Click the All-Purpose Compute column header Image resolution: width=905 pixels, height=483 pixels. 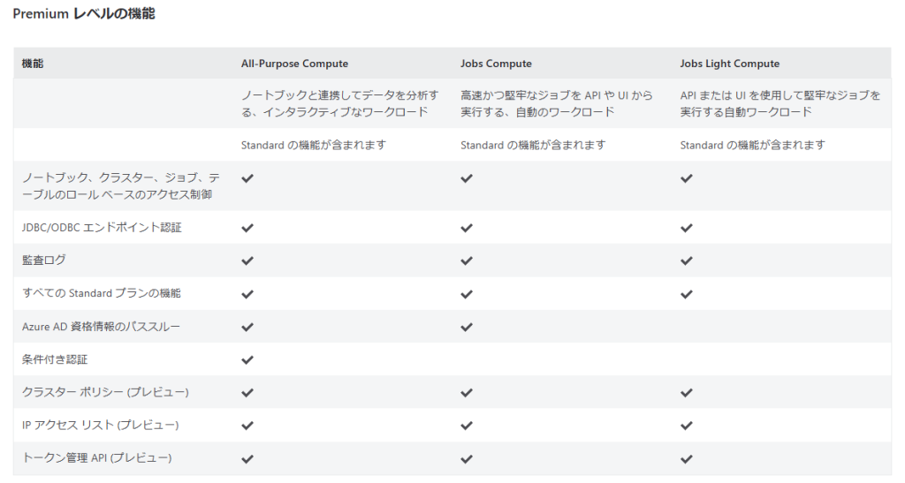point(294,64)
